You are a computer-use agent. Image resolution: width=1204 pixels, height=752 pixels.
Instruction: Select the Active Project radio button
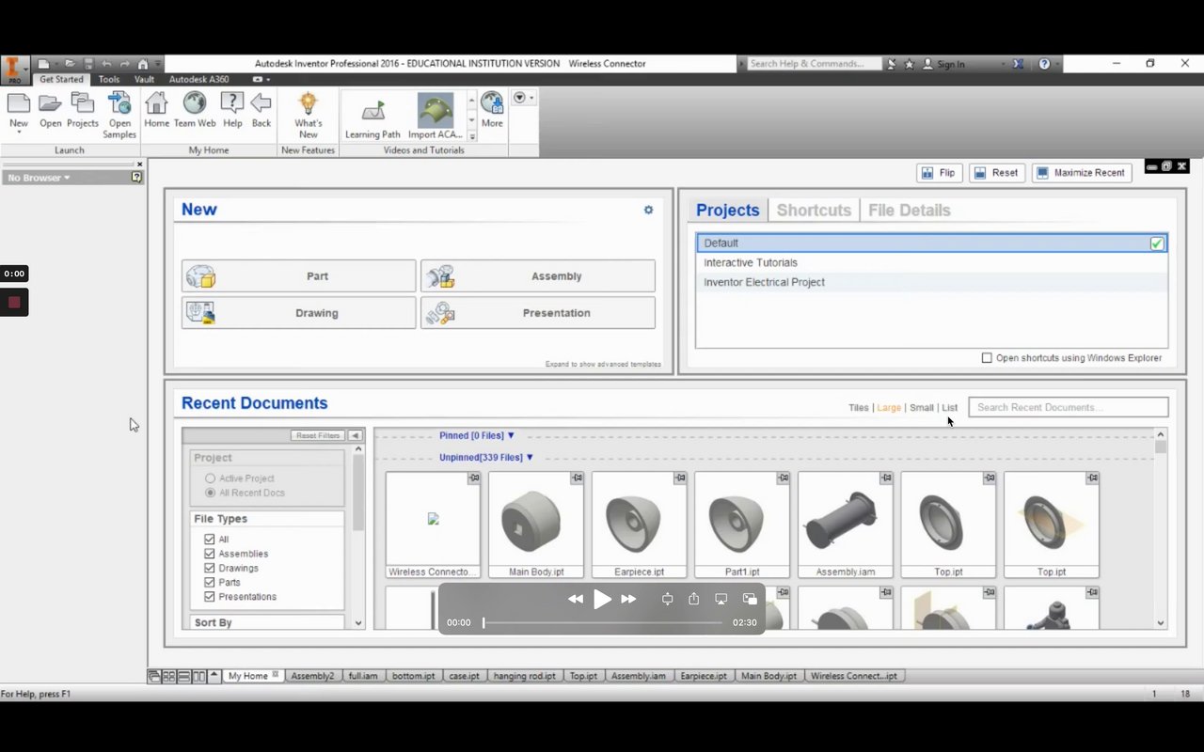pos(210,478)
